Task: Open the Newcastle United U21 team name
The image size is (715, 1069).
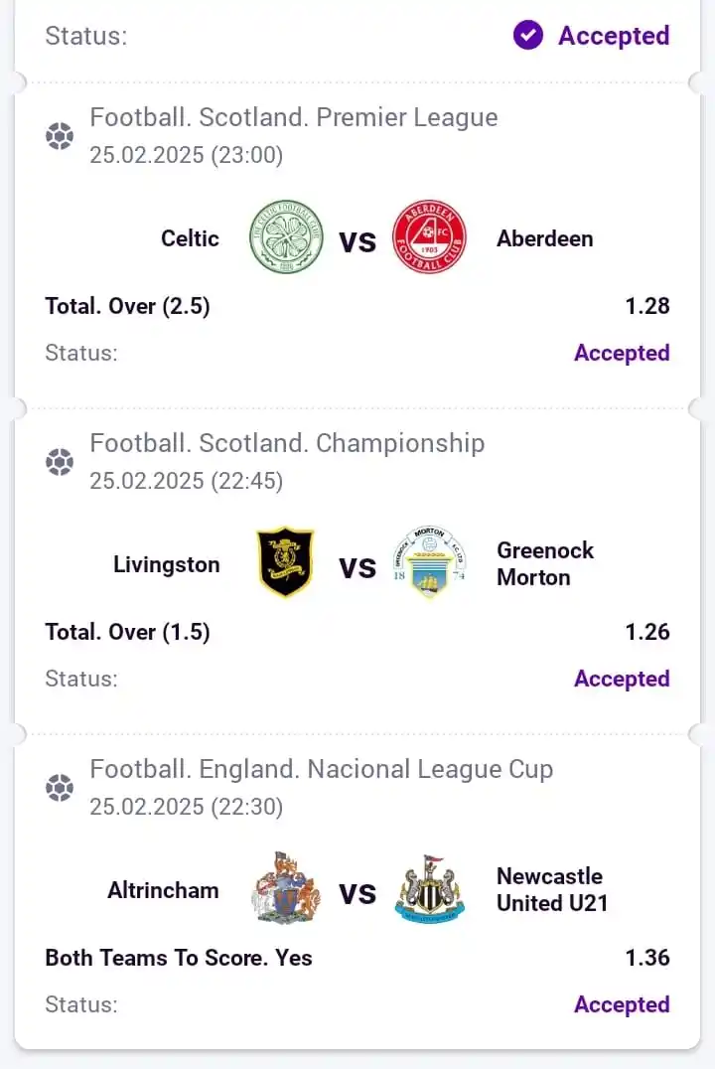Action: (x=552, y=889)
